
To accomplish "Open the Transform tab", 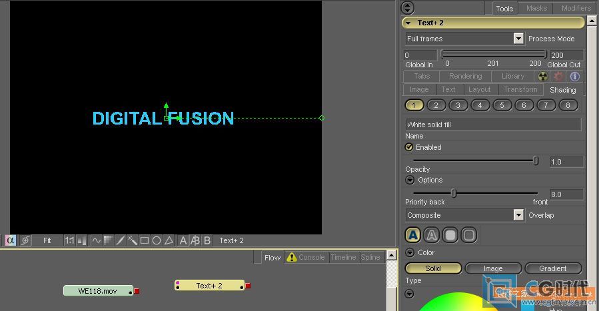I will (x=520, y=89).
